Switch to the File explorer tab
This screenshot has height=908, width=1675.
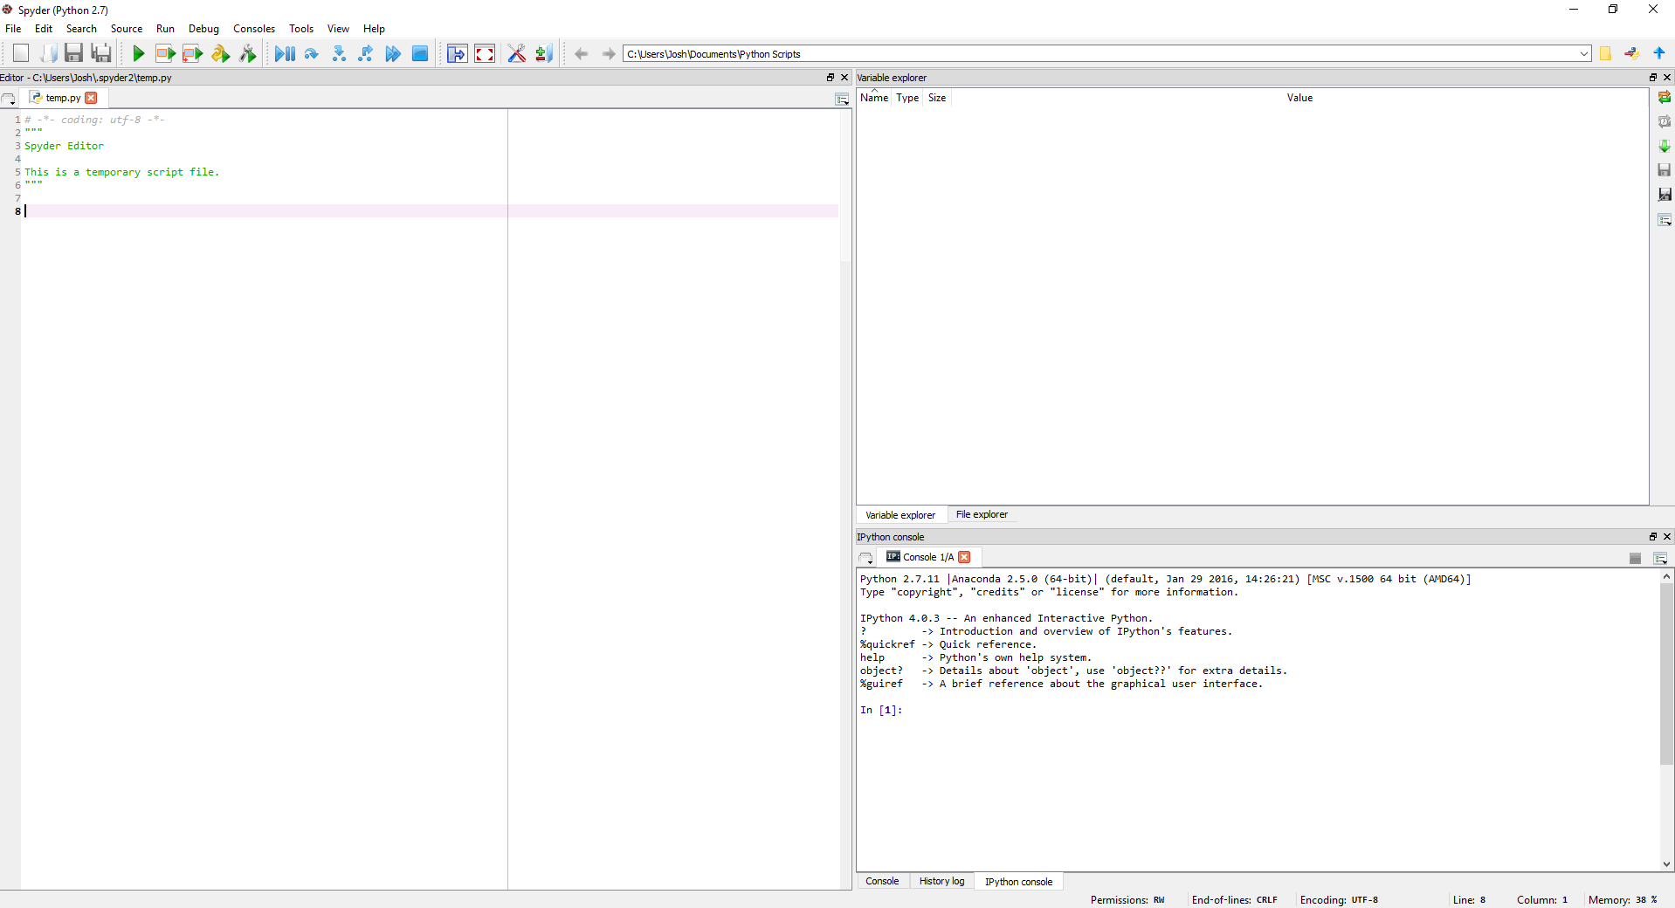click(982, 514)
